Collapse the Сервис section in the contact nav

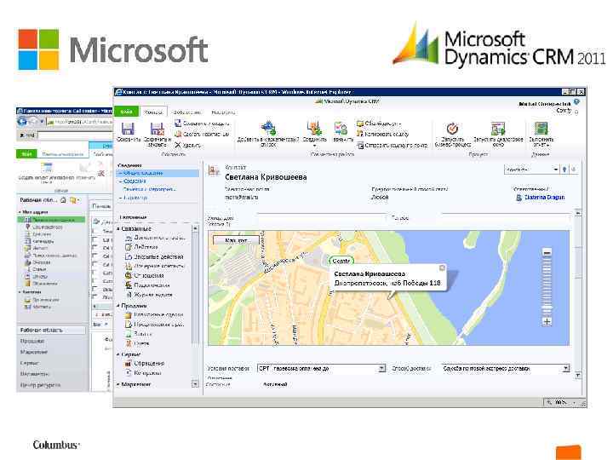[118, 354]
